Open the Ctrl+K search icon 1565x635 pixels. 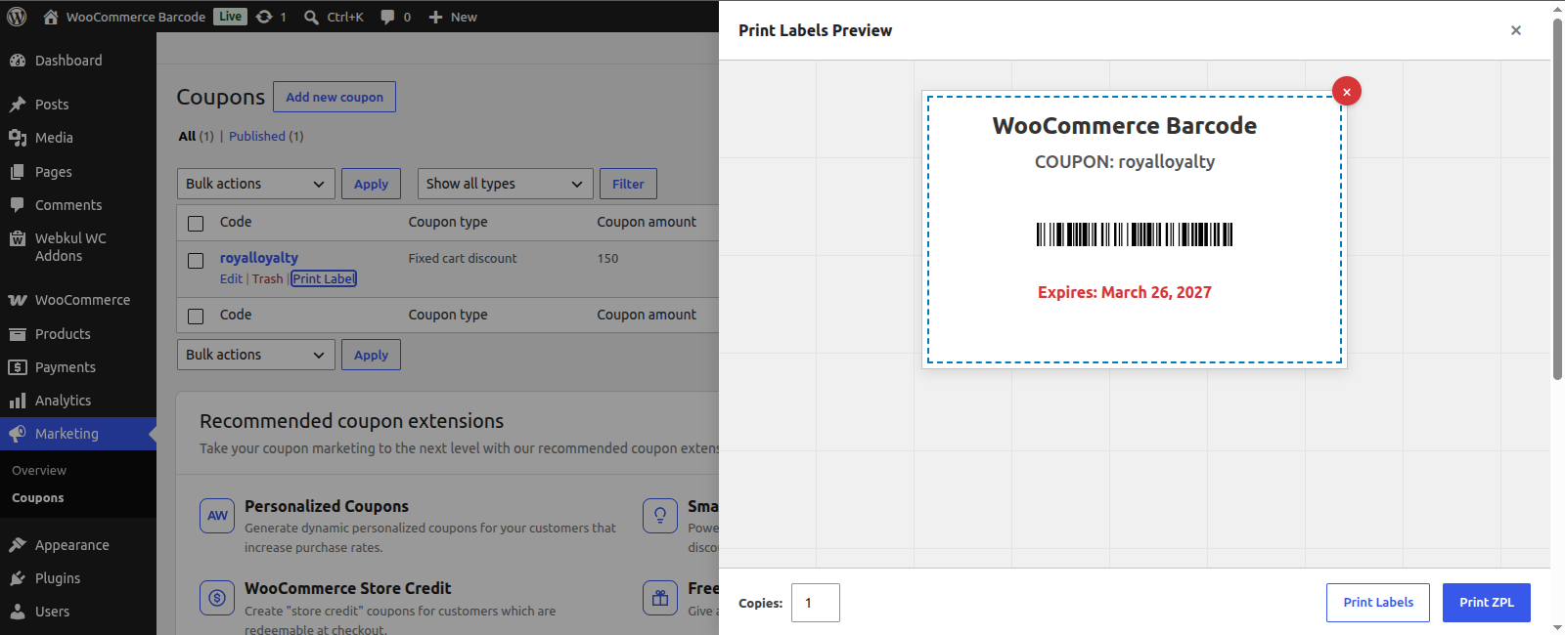pos(311,17)
